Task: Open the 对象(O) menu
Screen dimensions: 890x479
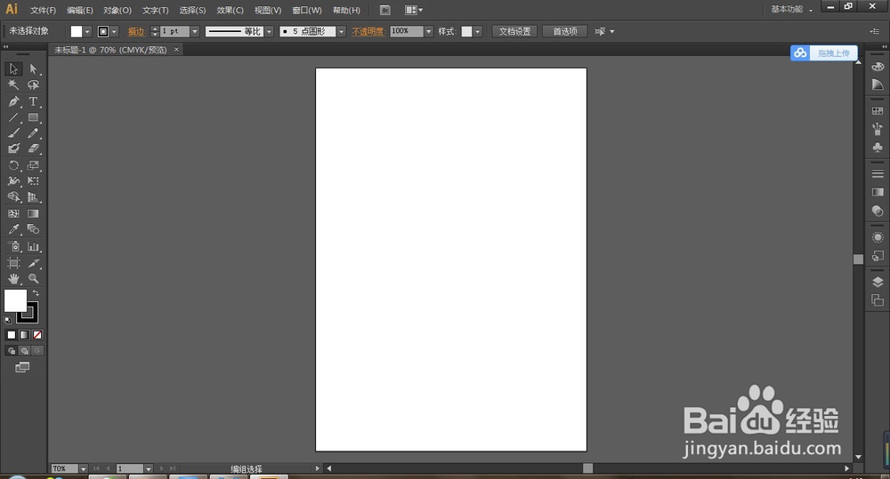Action: pos(117,10)
